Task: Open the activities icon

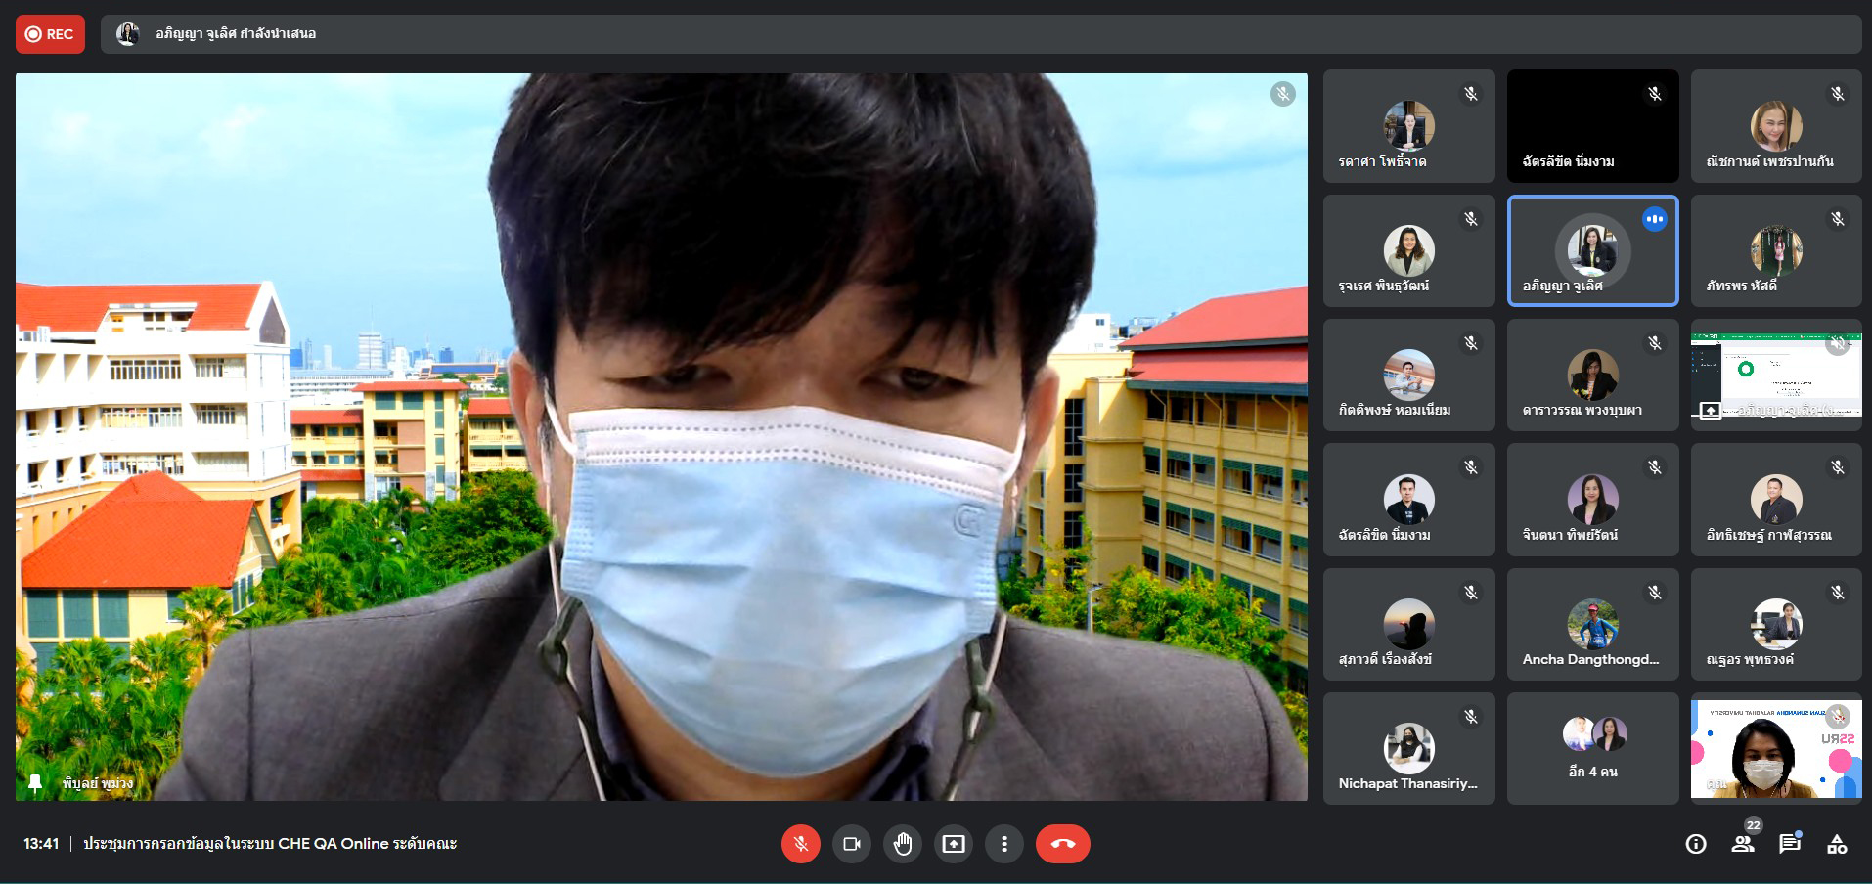Action: pos(1837,844)
